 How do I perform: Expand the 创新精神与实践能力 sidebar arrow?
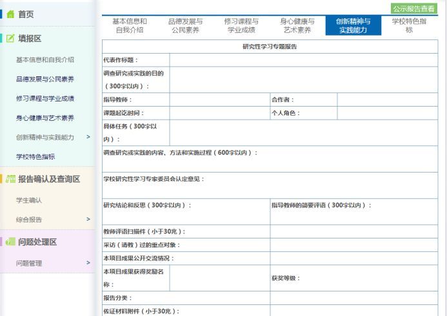88,137
